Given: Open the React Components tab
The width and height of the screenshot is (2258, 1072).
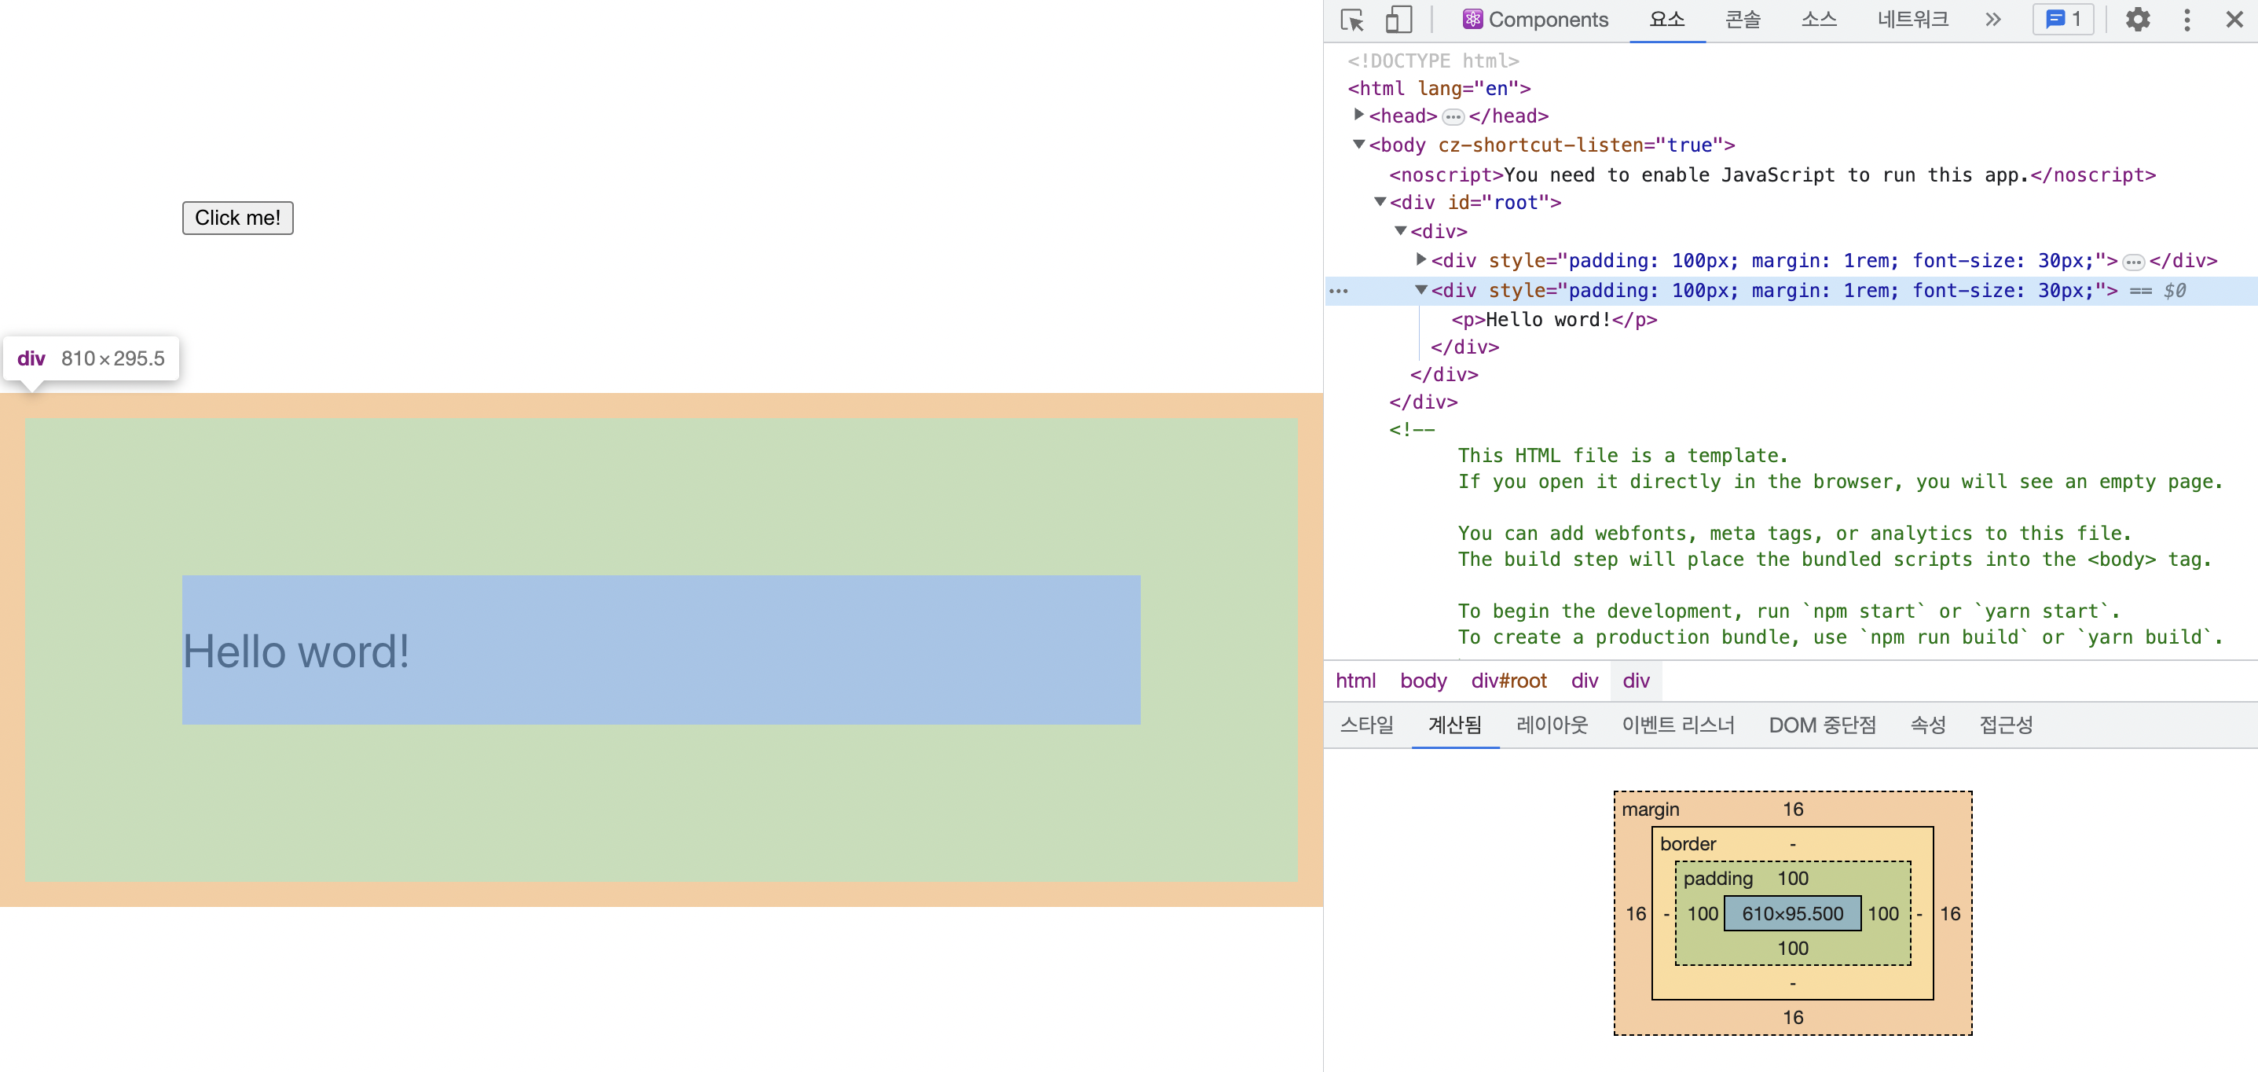Looking at the screenshot, I should pos(1536,20).
